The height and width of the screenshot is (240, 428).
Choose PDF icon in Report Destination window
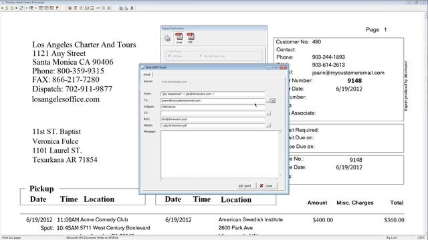[x=191, y=38]
